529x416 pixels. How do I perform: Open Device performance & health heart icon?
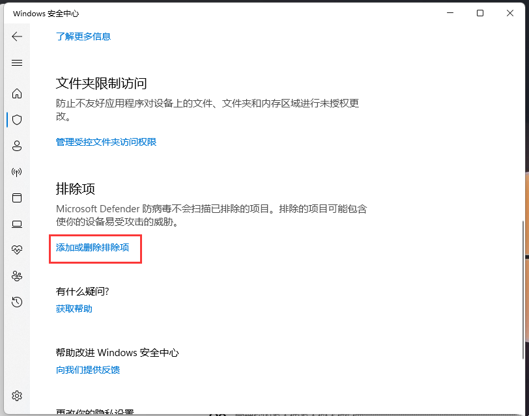pos(17,250)
